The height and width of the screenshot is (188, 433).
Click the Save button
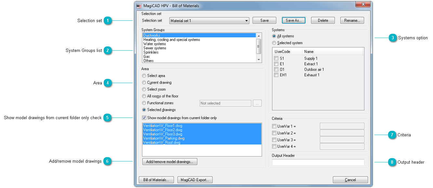(x=264, y=20)
